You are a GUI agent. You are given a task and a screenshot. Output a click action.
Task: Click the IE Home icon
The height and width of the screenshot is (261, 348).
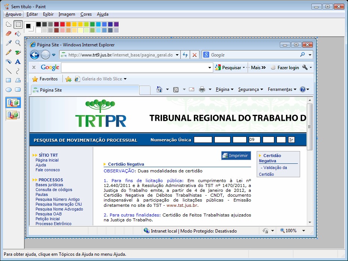tap(159, 89)
